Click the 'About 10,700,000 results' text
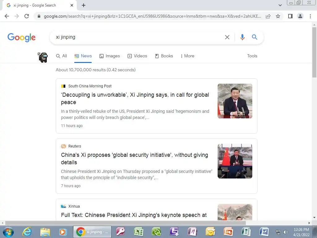Image resolution: width=317 pixels, height=238 pixels. 96,70
